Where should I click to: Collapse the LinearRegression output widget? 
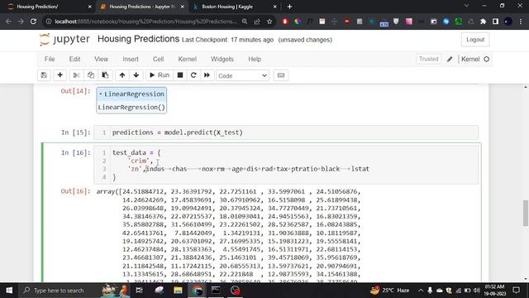pos(101,94)
